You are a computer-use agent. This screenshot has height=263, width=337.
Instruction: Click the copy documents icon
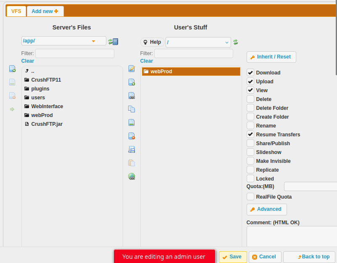pyautogui.click(x=132, y=109)
